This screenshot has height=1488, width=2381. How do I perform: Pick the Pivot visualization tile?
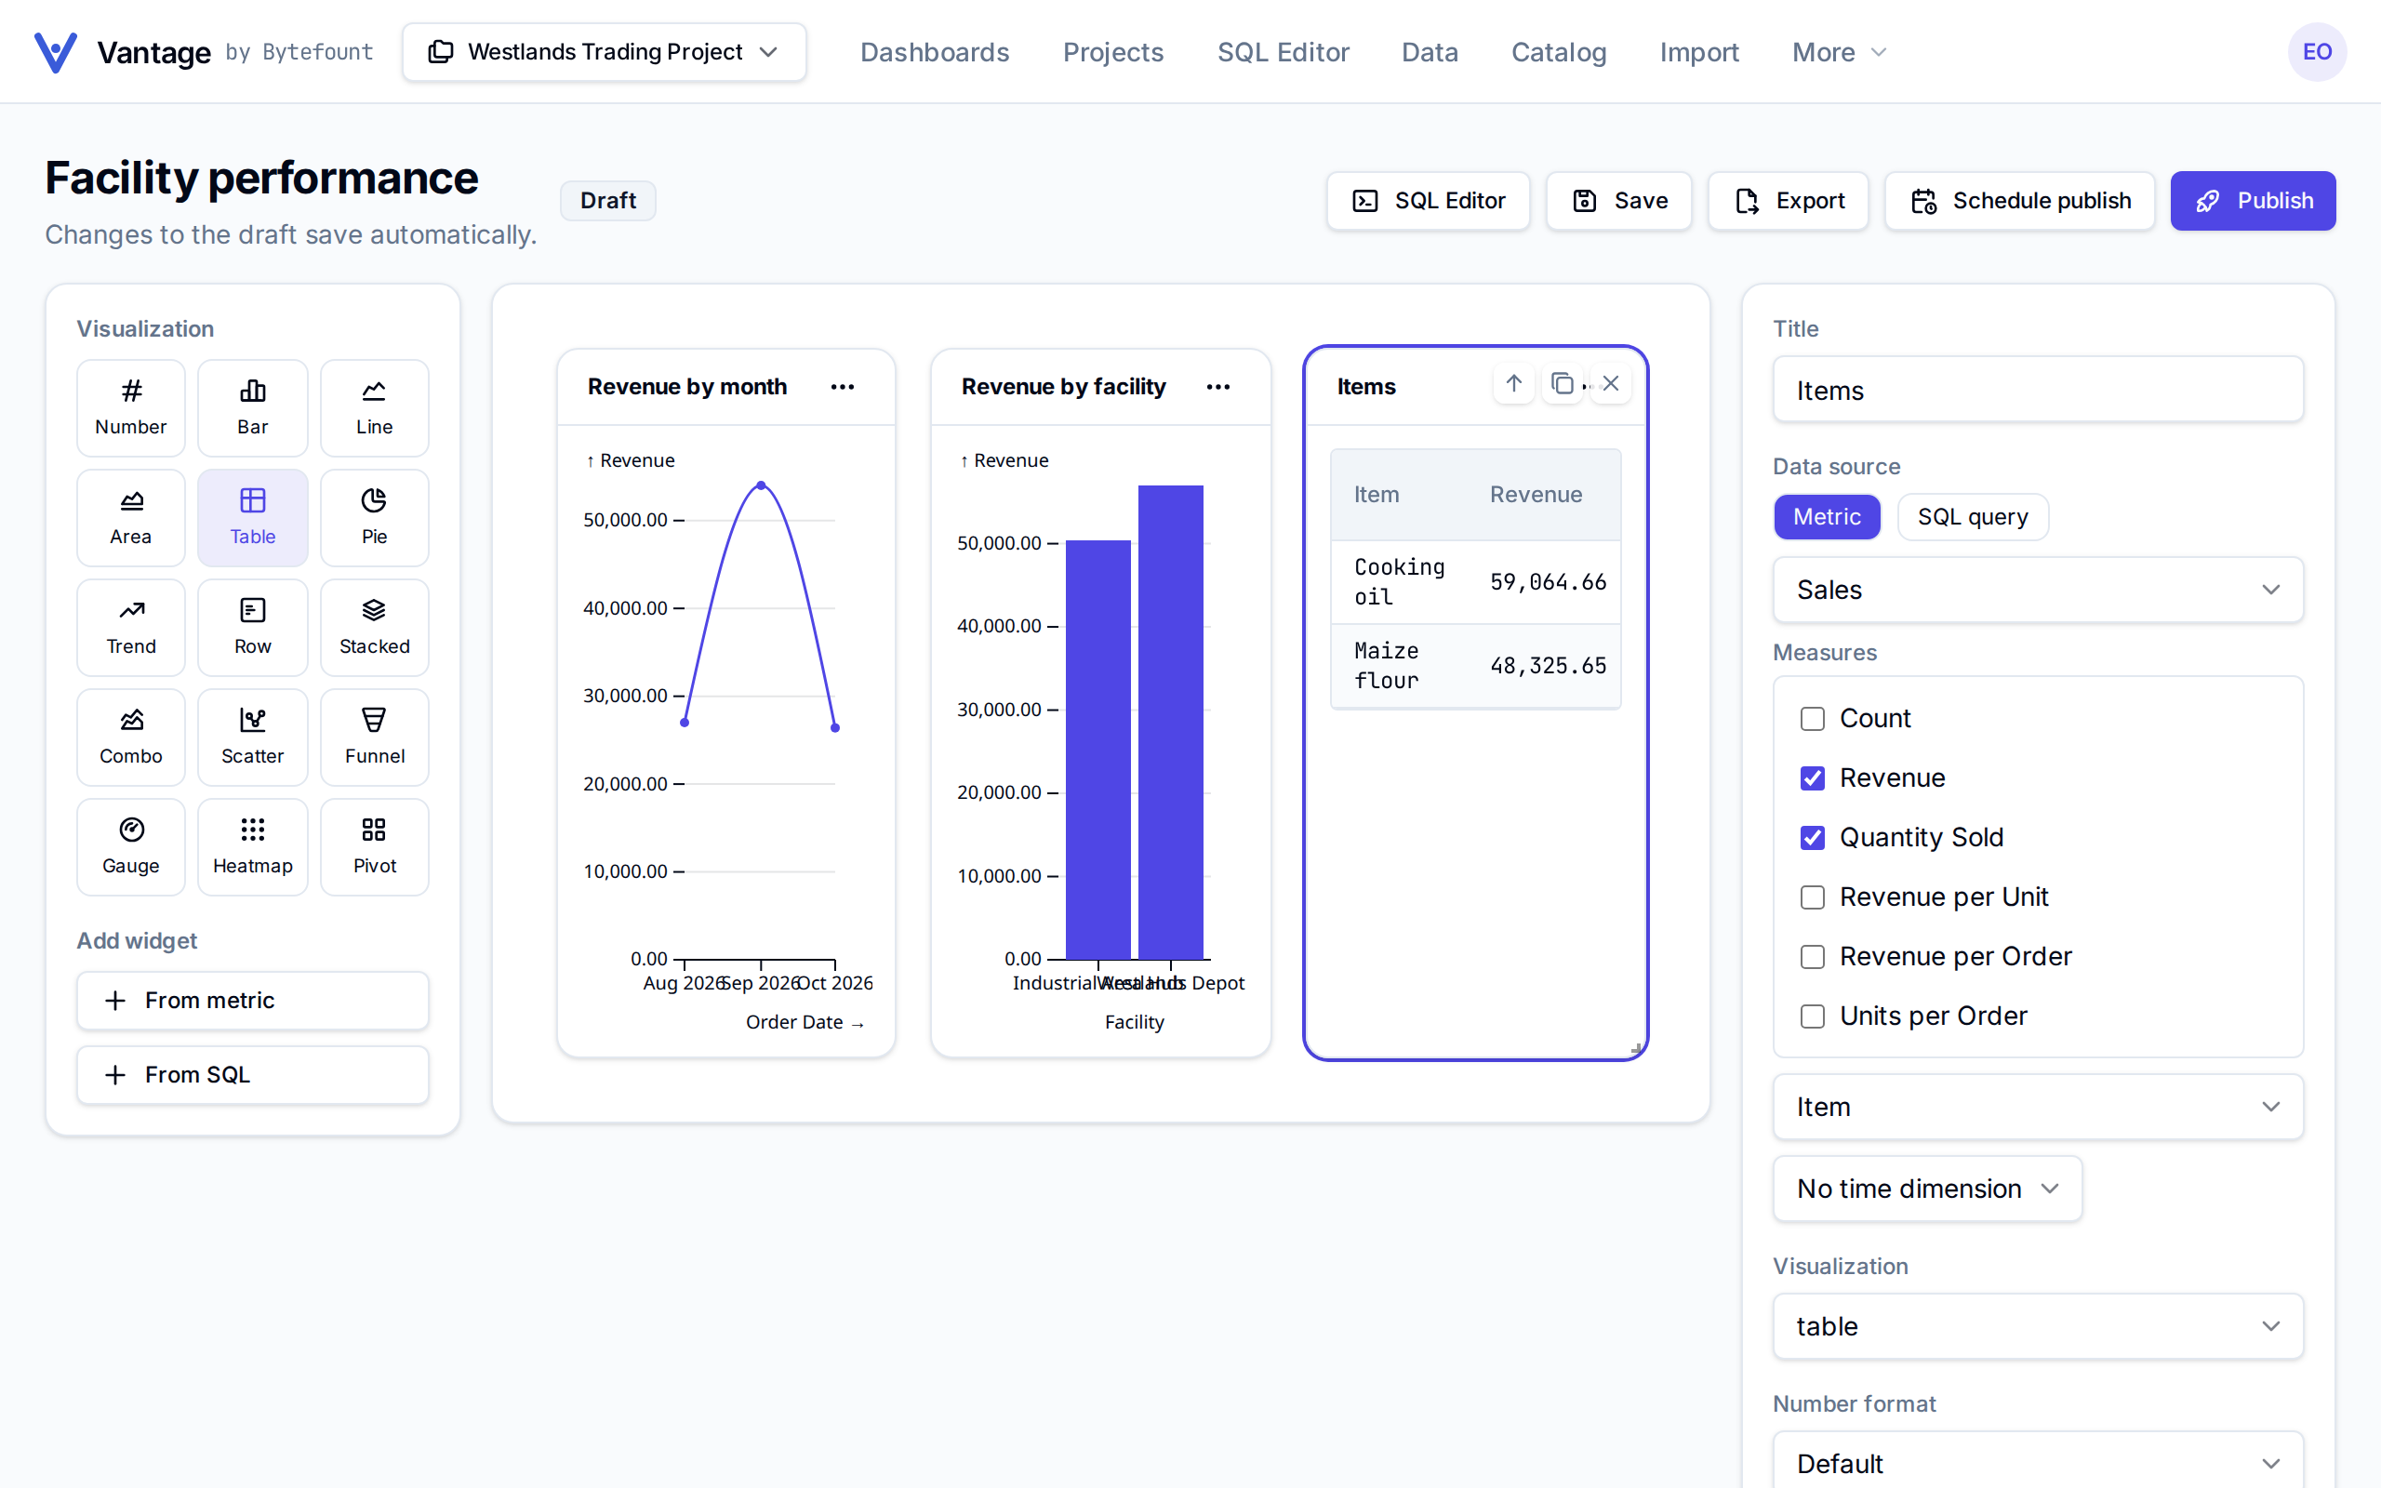(x=374, y=846)
